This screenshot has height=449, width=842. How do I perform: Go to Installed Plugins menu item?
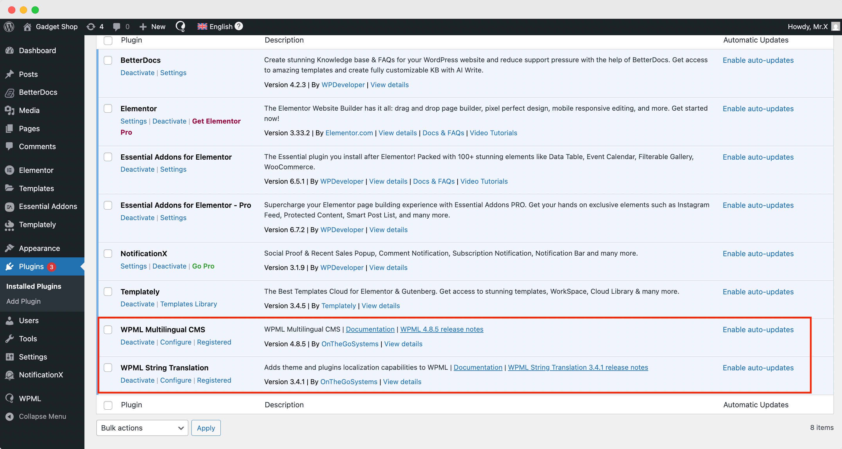(33, 286)
